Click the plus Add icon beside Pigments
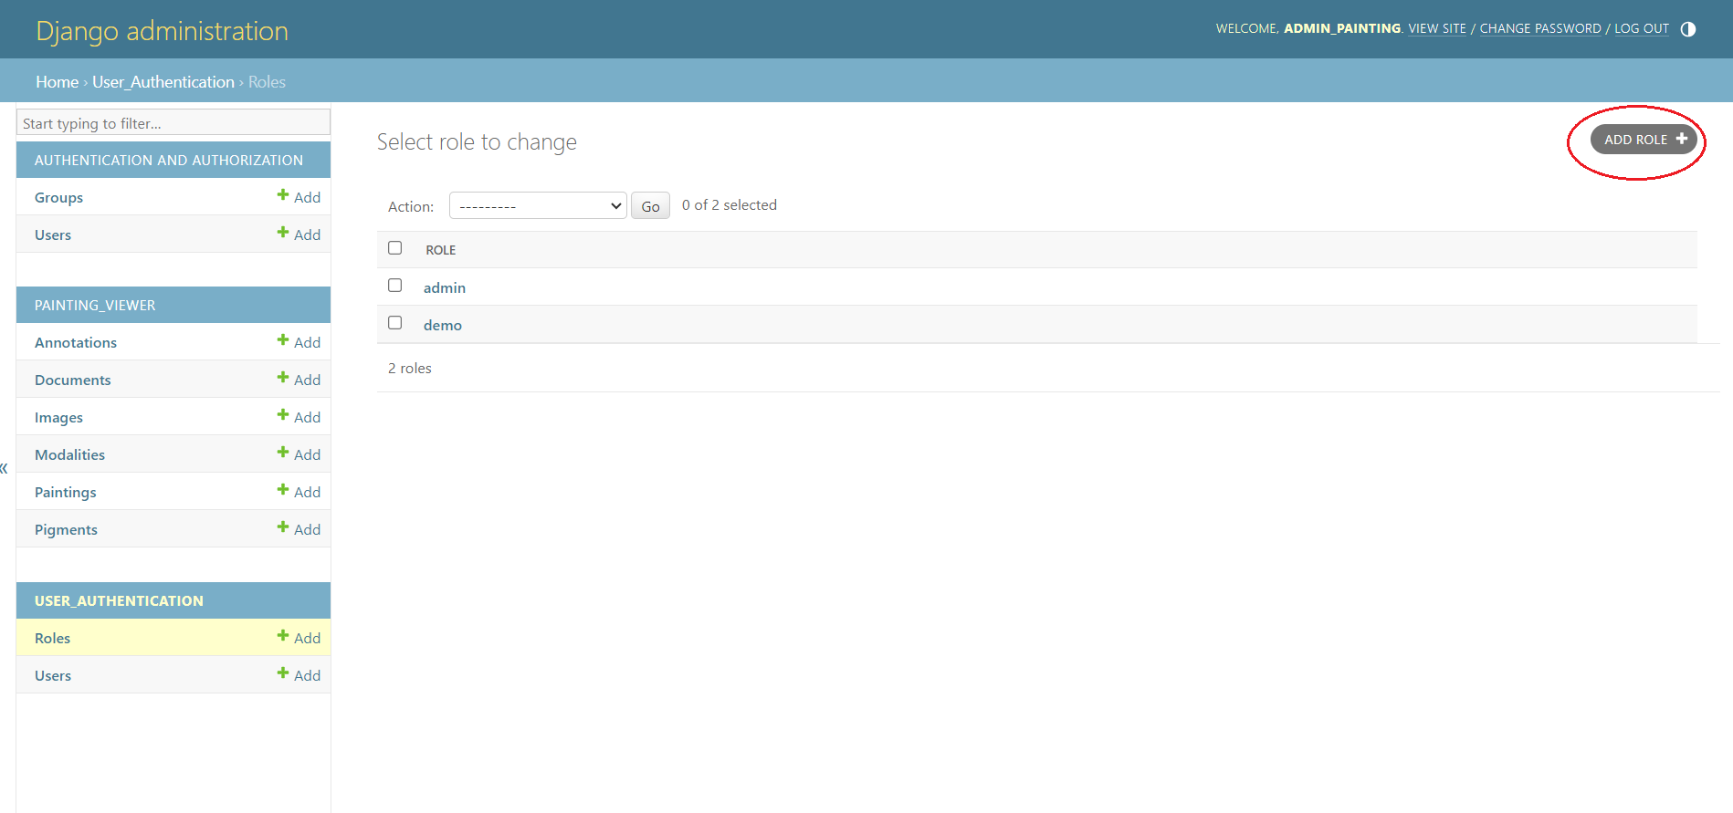The width and height of the screenshot is (1733, 813). point(283,528)
